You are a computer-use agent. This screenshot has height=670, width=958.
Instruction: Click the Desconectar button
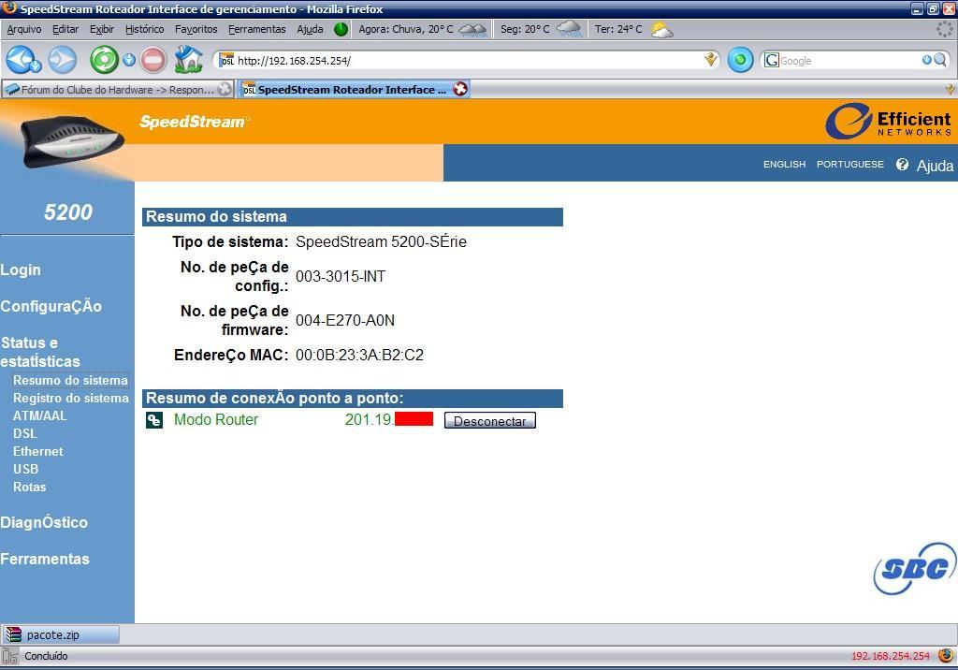pos(490,420)
